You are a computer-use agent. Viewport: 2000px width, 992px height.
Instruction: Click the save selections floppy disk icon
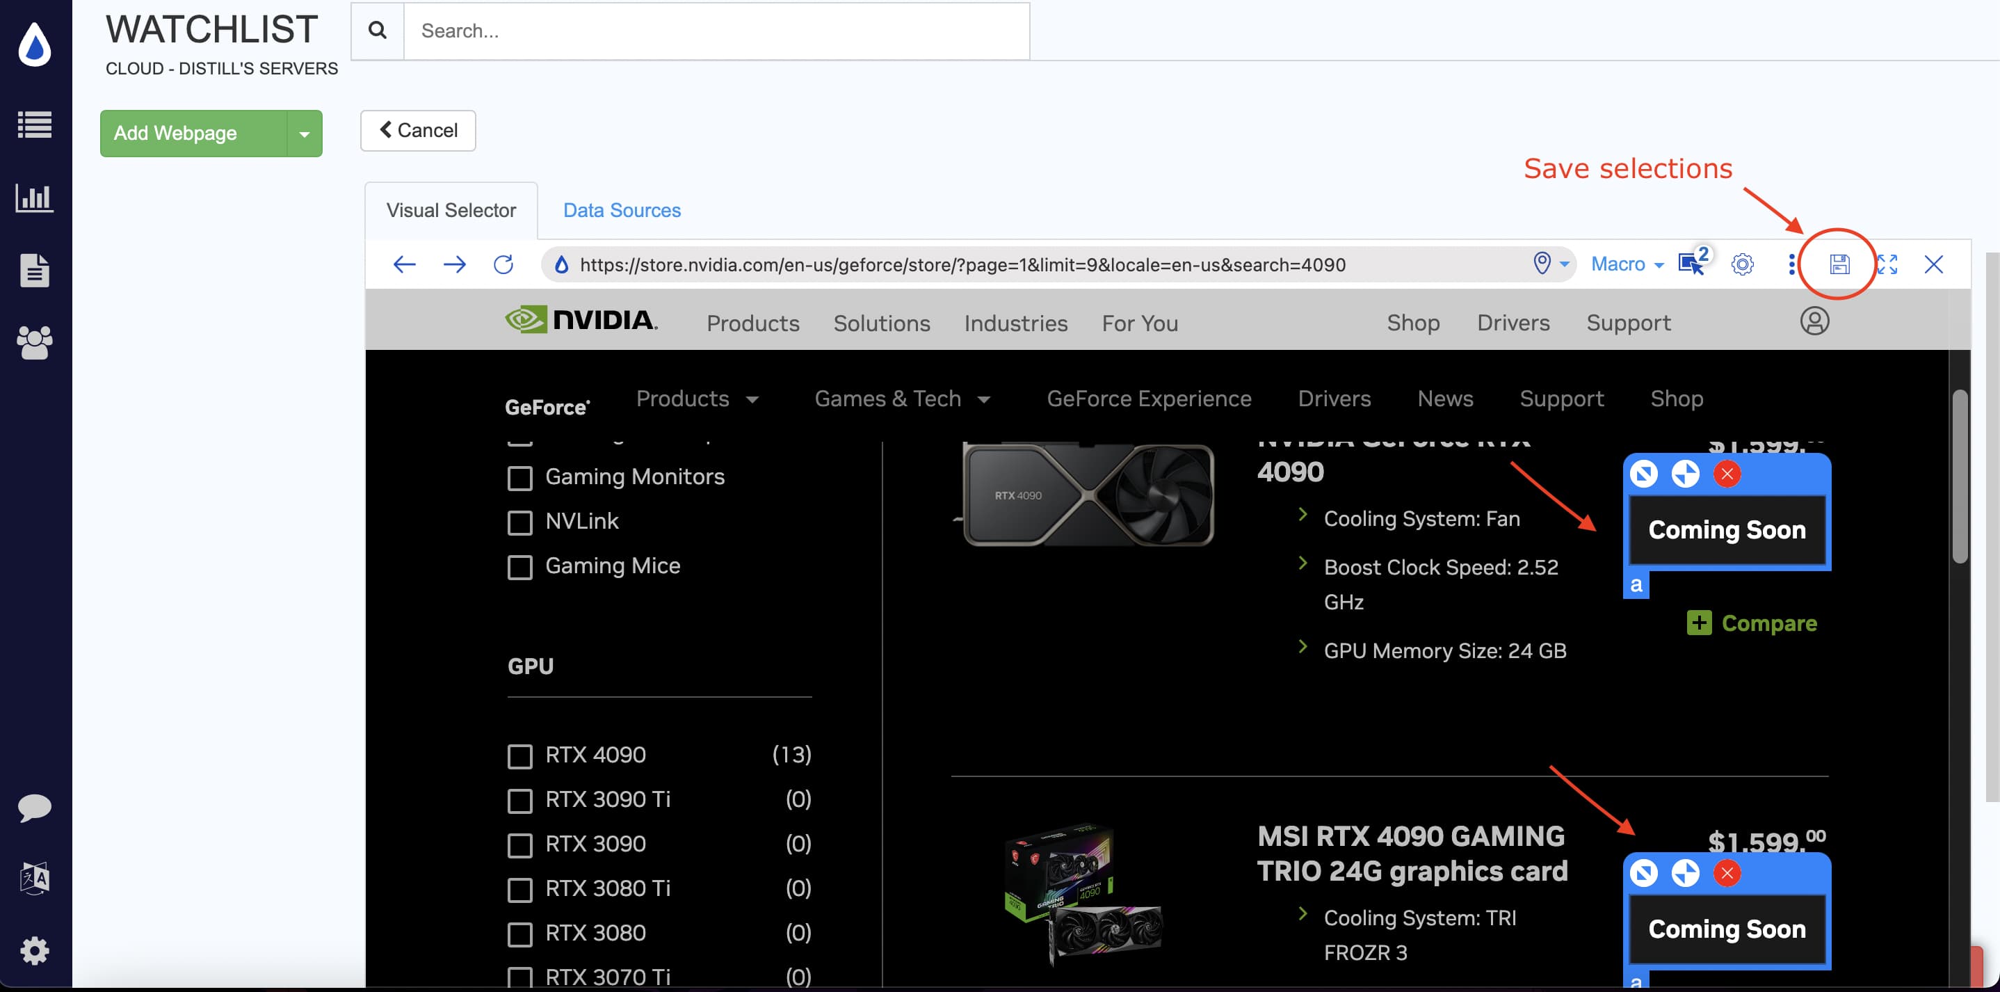1839,264
